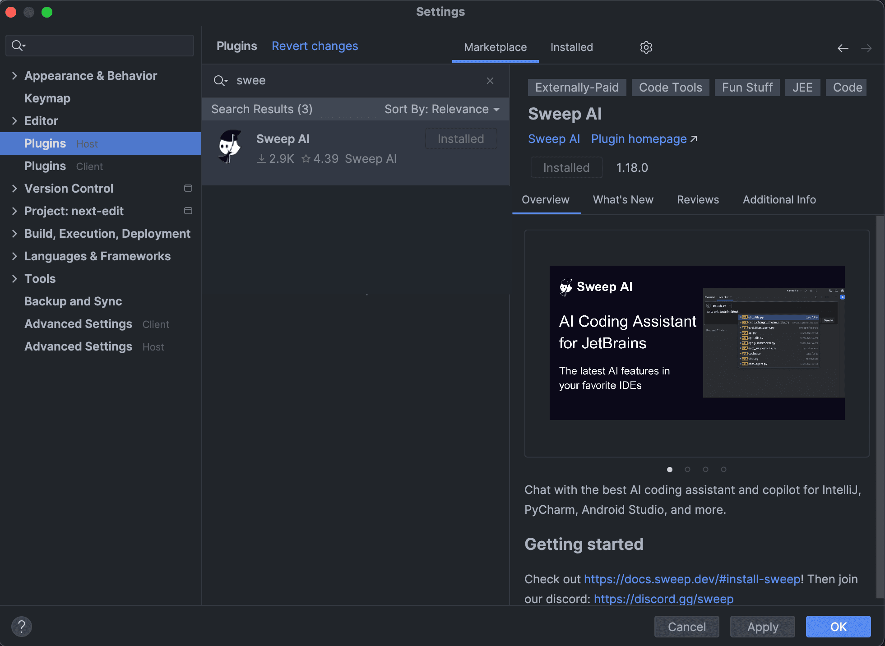
Task: Click Installed button in search result row
Action: (x=461, y=139)
